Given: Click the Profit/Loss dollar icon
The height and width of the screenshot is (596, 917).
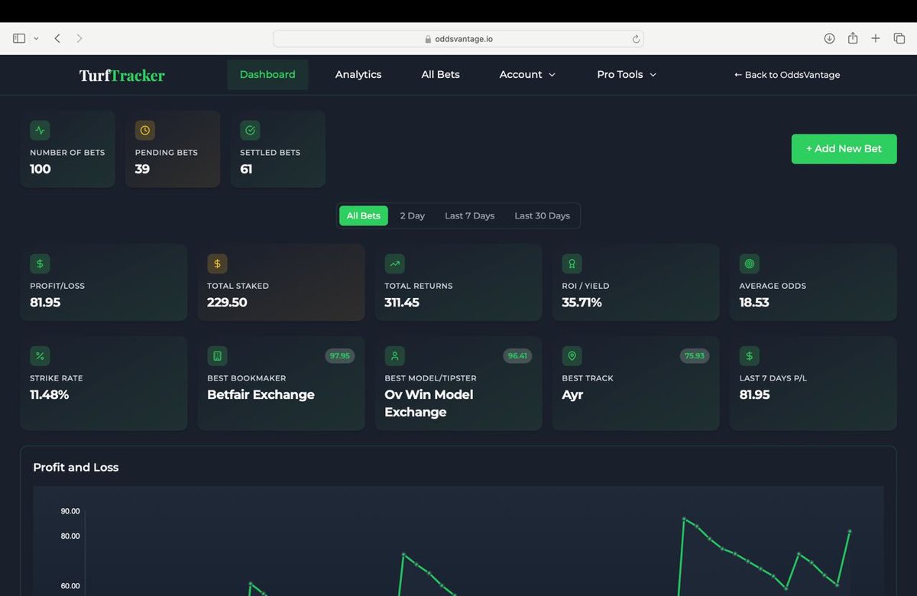Looking at the screenshot, I should coord(40,264).
